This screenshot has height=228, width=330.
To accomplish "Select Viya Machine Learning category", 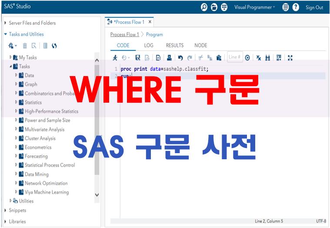I will (47, 192).
